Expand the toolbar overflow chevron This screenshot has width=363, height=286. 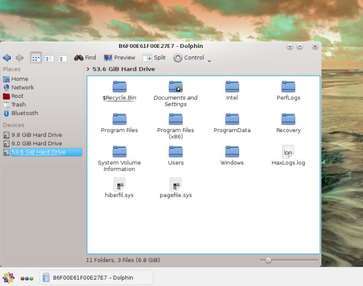pos(209,61)
